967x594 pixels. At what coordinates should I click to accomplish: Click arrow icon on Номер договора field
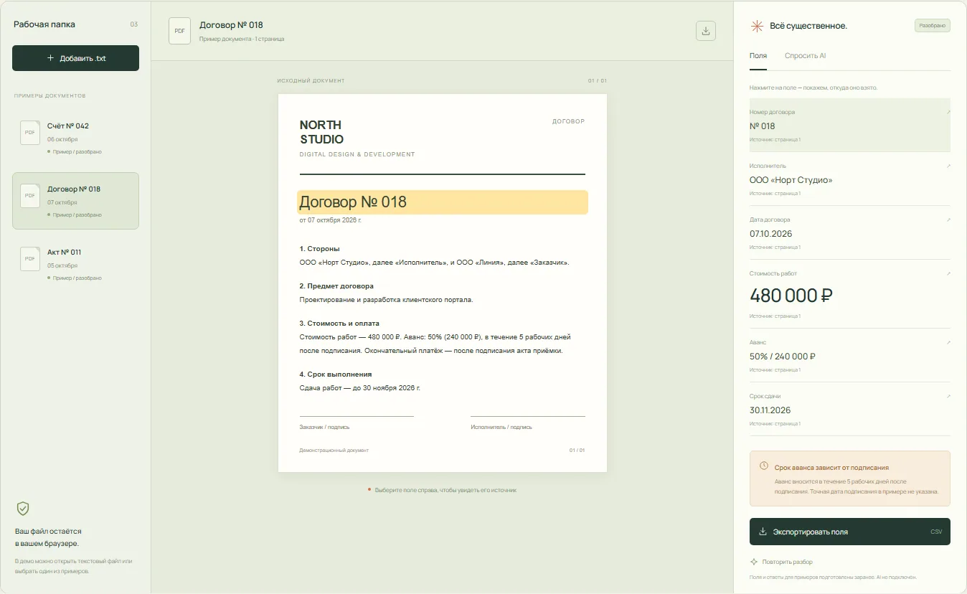coord(948,112)
